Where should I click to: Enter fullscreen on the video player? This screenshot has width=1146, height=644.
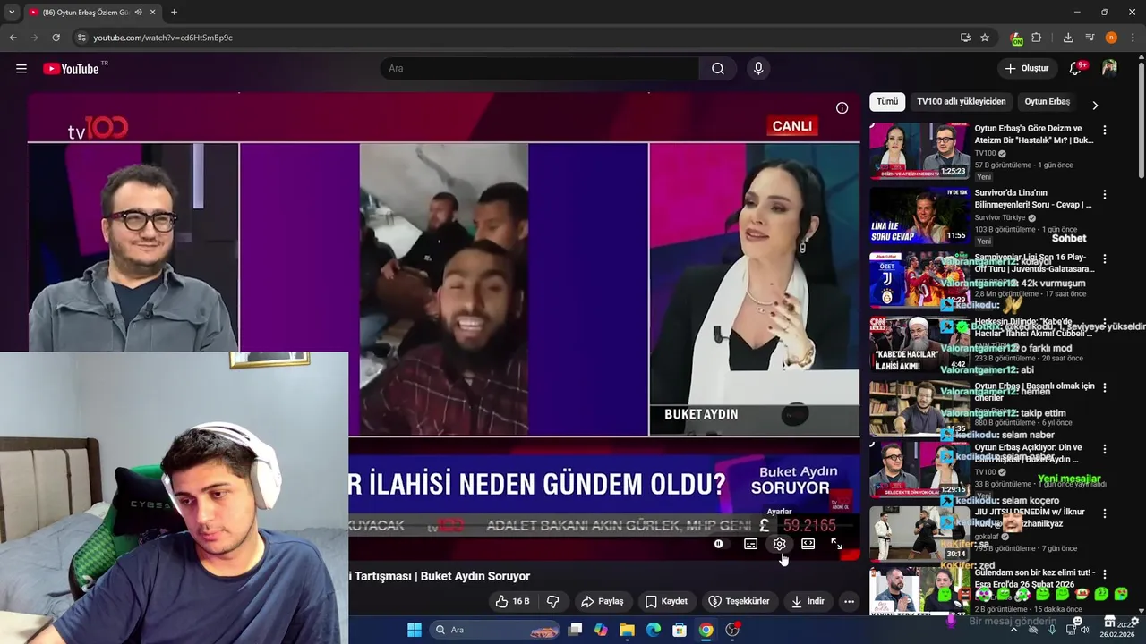(x=836, y=544)
